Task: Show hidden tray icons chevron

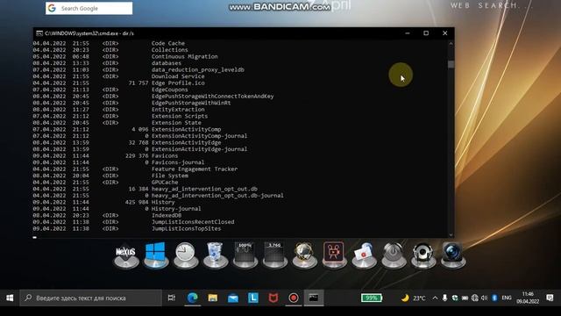Action: tap(435, 298)
